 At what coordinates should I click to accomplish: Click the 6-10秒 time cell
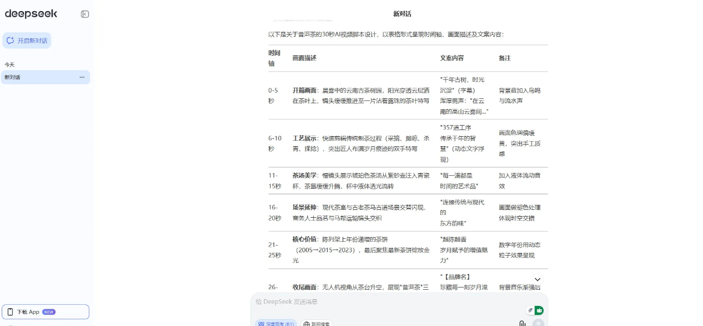tap(275, 143)
